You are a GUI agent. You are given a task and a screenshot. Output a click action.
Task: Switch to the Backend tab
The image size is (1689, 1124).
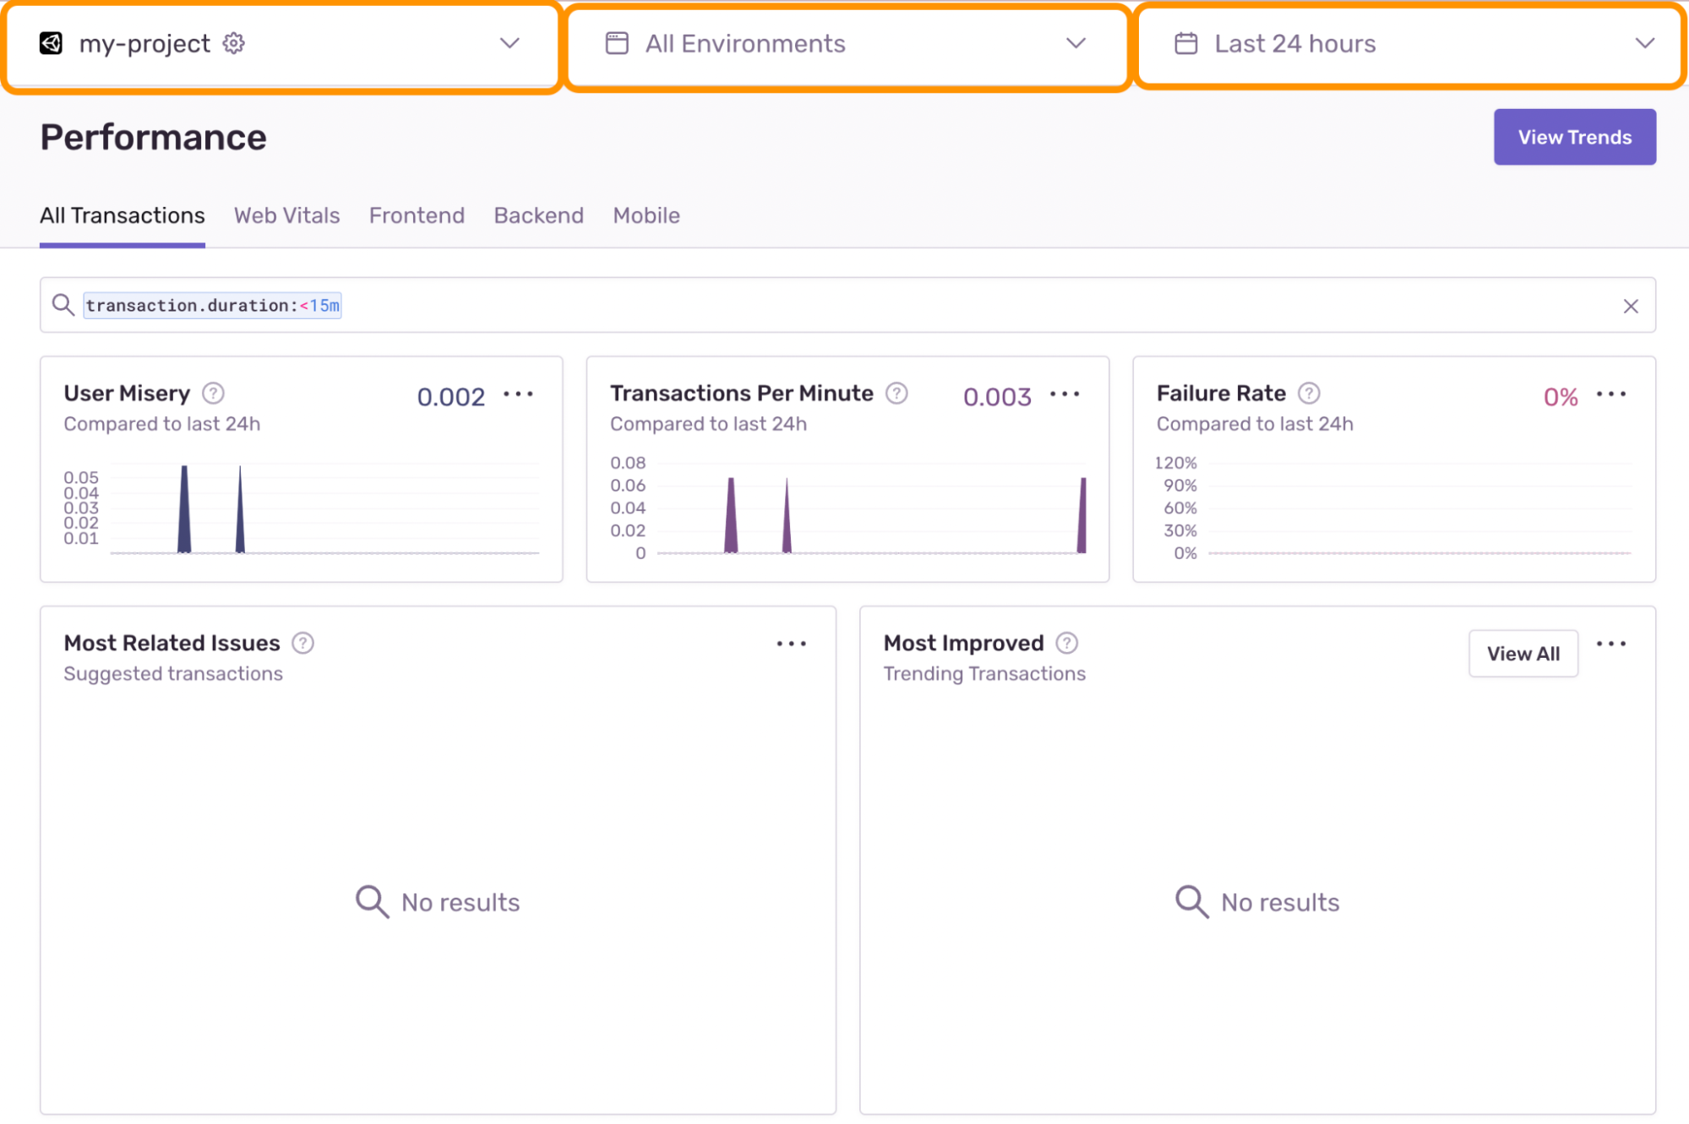coord(538,215)
